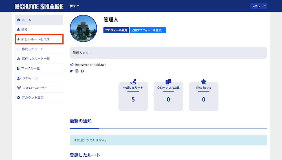282x160 pixels.
Task: Click the star icon above Nice Route
Action: point(204,82)
